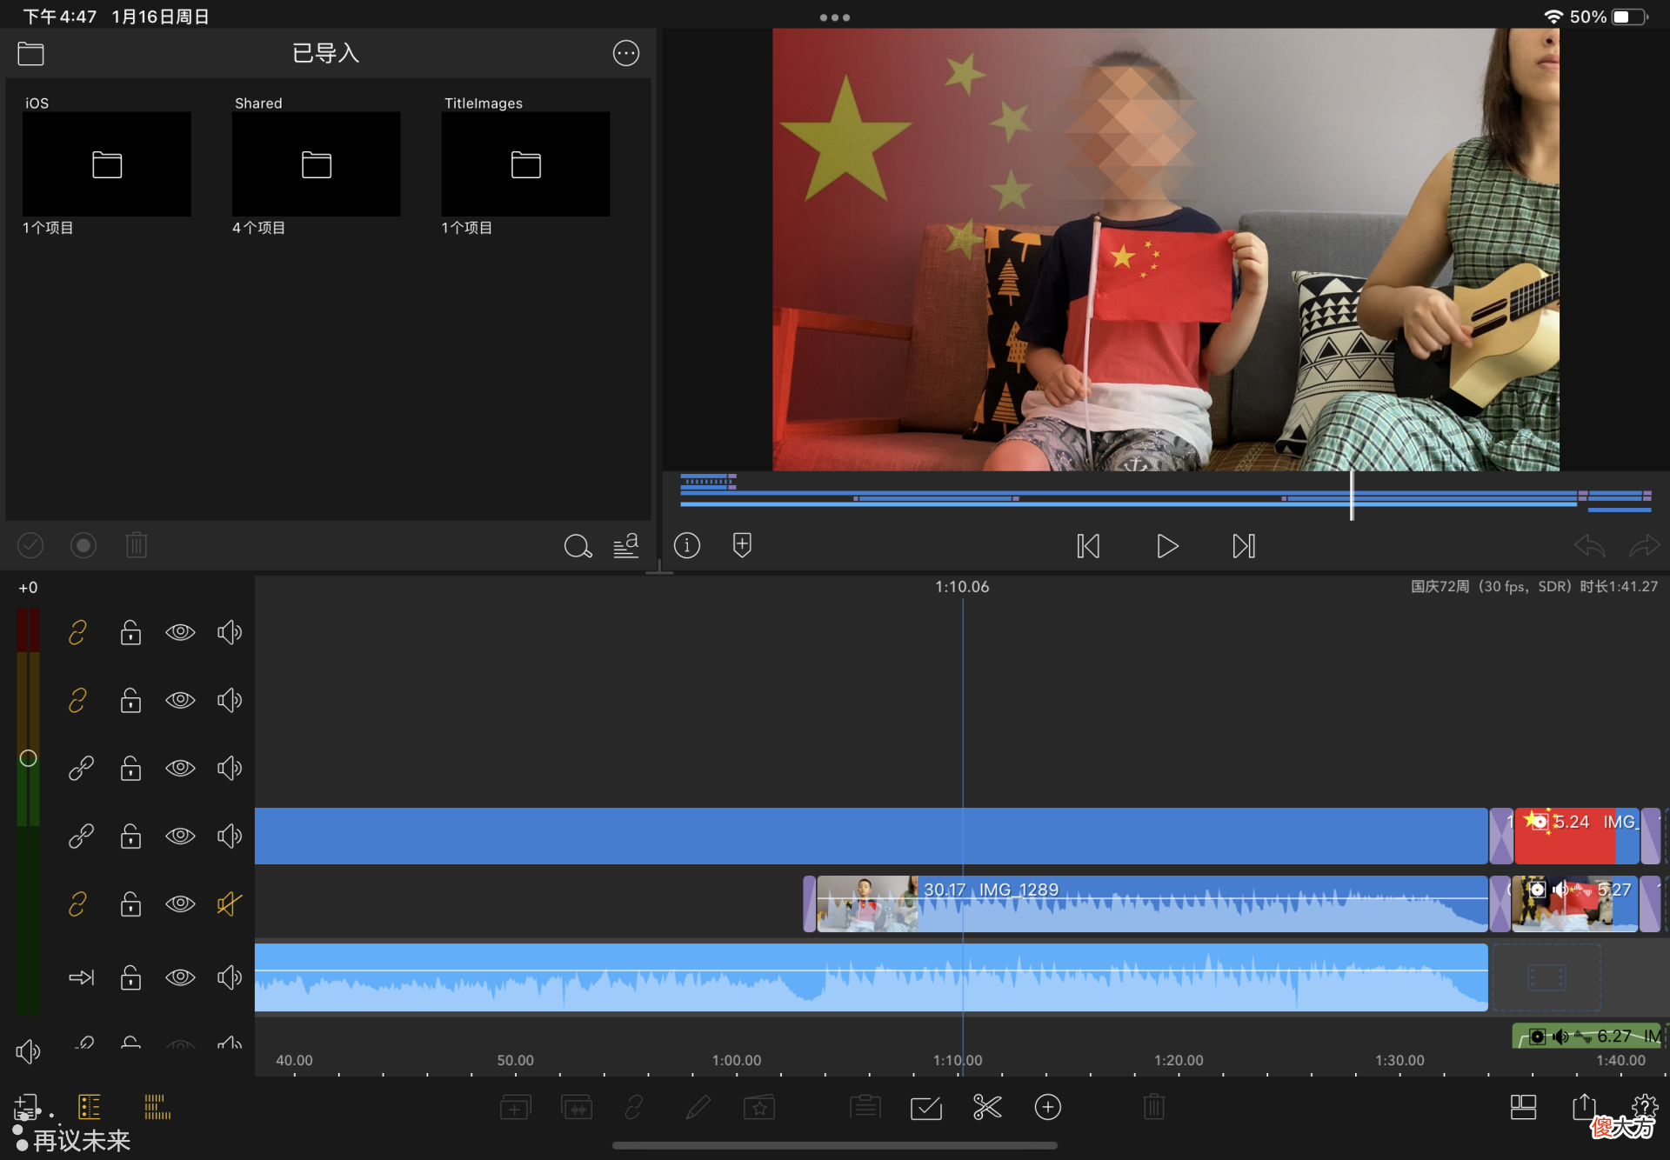Click the preview mini-timeline scrubber handle
Viewport: 1670px width, 1160px height.
[x=1352, y=496]
